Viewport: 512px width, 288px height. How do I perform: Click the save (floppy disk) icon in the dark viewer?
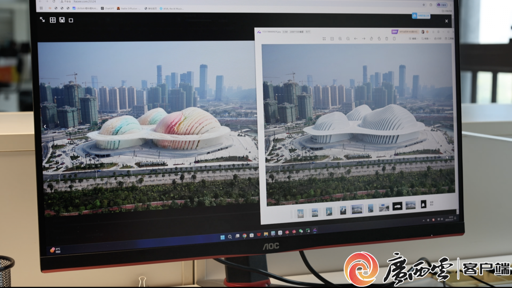(62, 20)
